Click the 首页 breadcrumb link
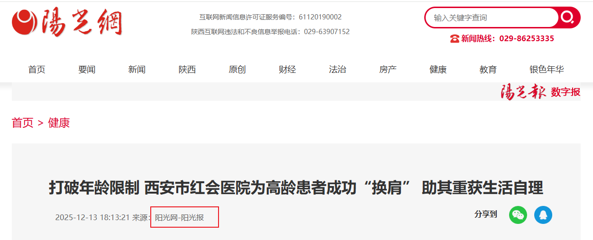 coord(23,123)
